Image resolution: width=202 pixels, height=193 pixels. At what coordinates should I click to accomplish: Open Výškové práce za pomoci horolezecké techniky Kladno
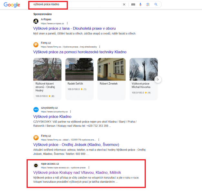tap(80, 52)
